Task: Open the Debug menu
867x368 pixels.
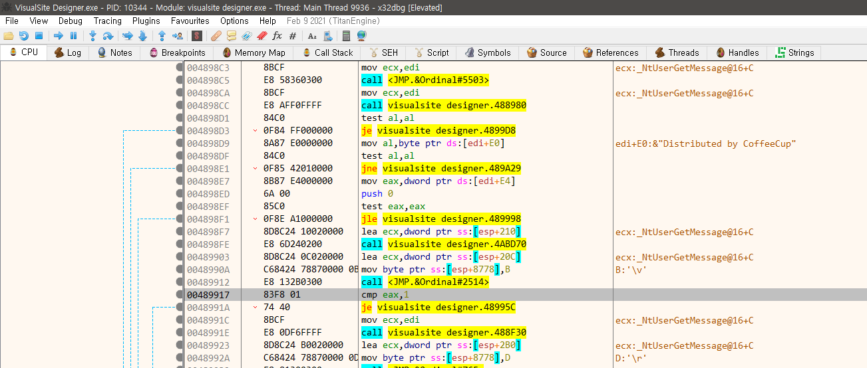Action: (x=71, y=21)
